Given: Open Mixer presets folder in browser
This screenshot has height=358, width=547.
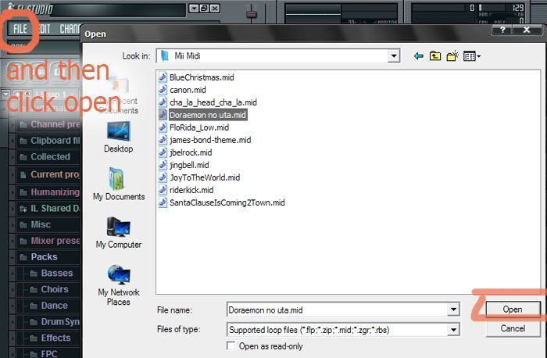Looking at the screenshot, I should coord(48,241).
